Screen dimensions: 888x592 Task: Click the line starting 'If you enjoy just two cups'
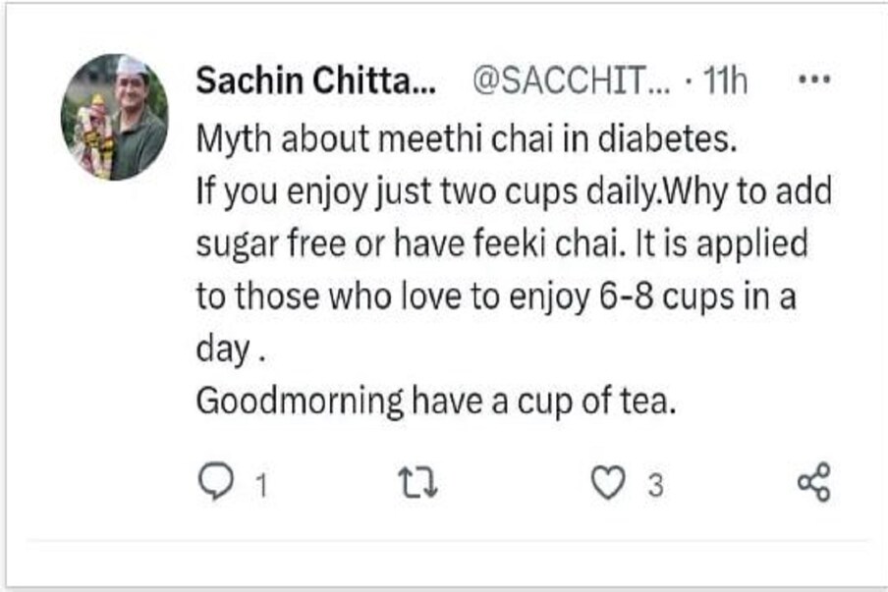(514, 191)
